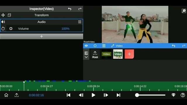Expand the layer list panel chevron
This screenshot has width=187, height=105.
tap(86, 57)
